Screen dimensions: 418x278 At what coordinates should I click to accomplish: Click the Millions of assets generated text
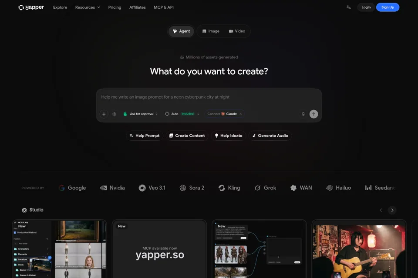click(212, 57)
